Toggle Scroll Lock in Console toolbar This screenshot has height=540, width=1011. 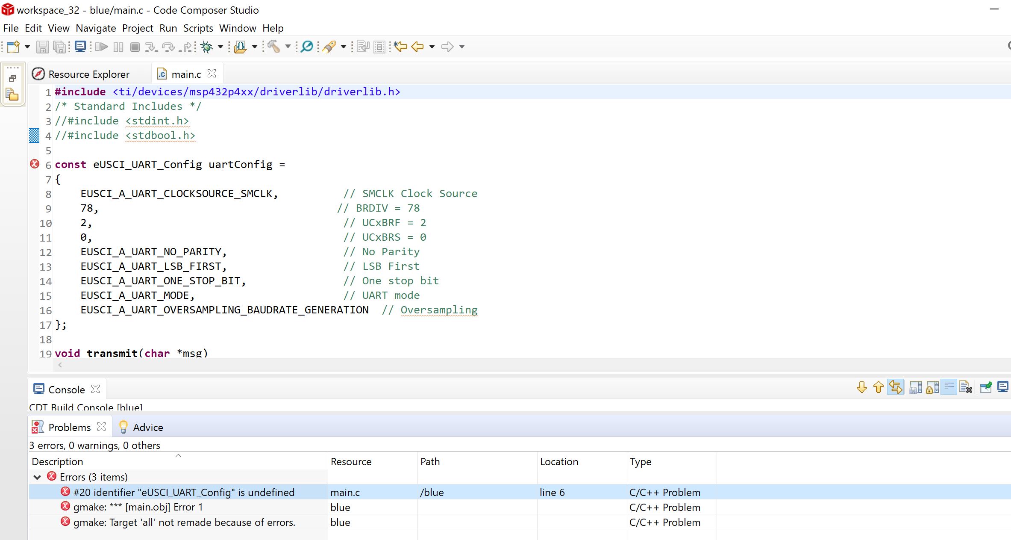pos(932,388)
